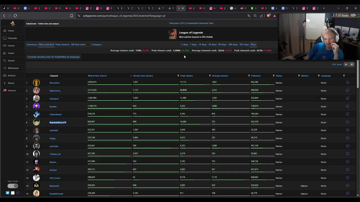Click the translate page icon
360x202 pixels.
point(249,16)
